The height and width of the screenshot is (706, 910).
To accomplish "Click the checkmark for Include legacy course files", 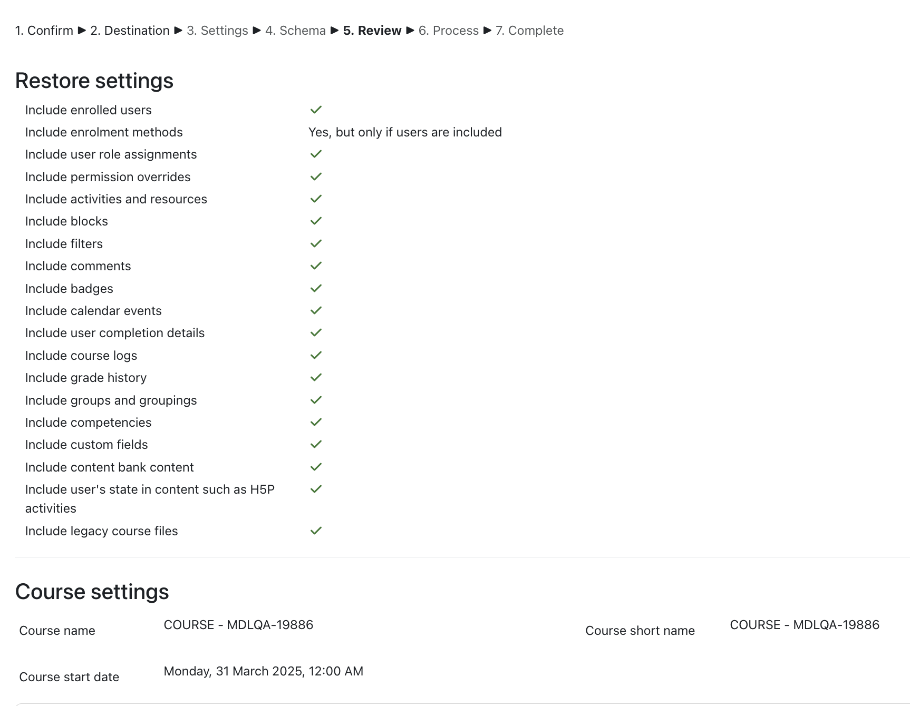I will (x=316, y=531).
